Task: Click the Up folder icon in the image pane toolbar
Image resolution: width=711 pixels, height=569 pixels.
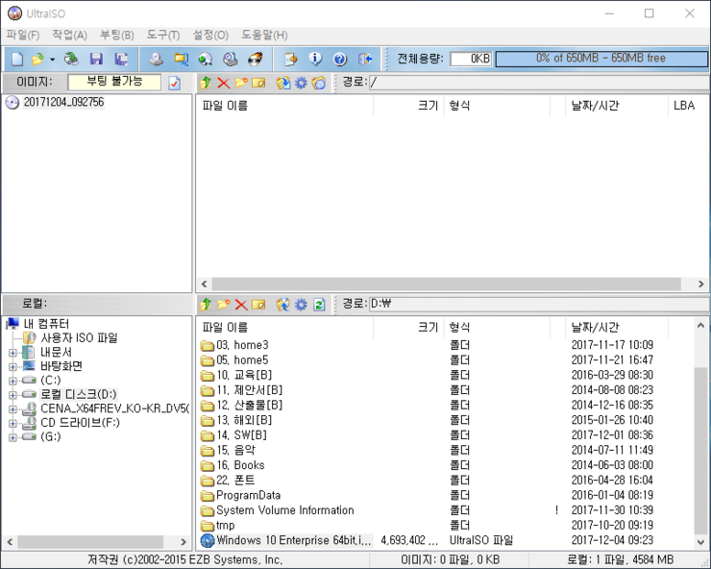Action: (206, 83)
